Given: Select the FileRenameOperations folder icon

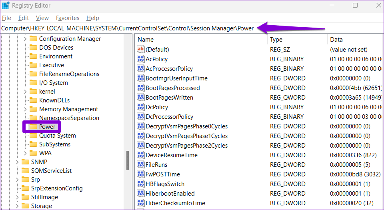Looking at the screenshot, I should coord(33,74).
